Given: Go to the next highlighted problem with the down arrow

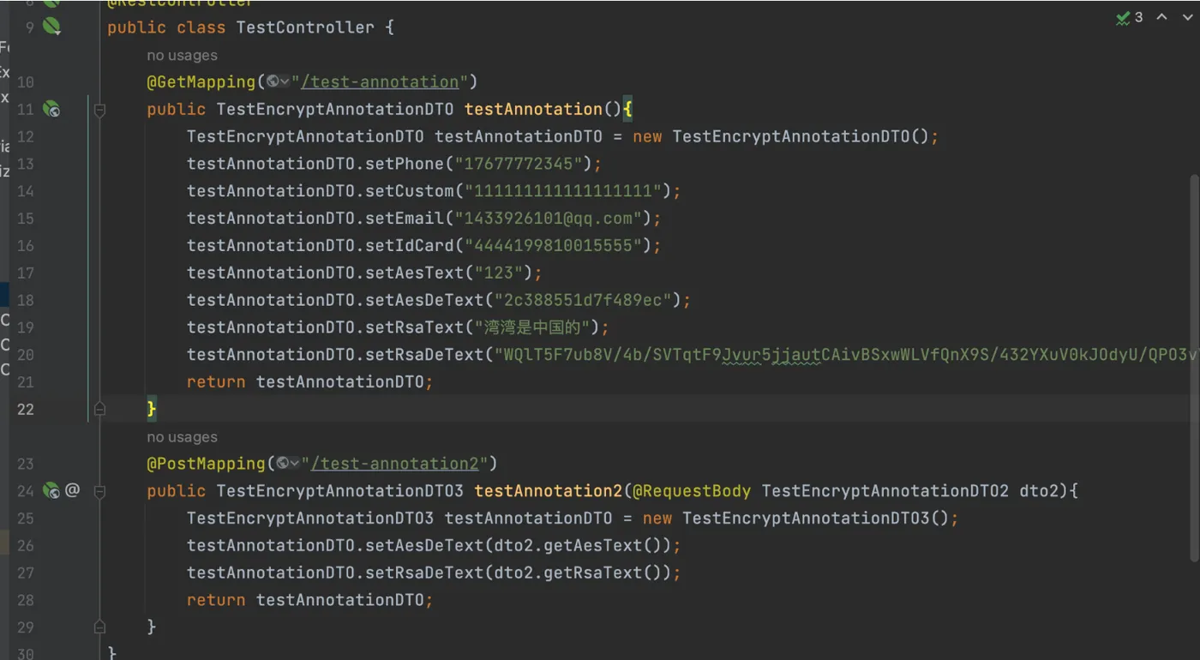Looking at the screenshot, I should click(1189, 17).
